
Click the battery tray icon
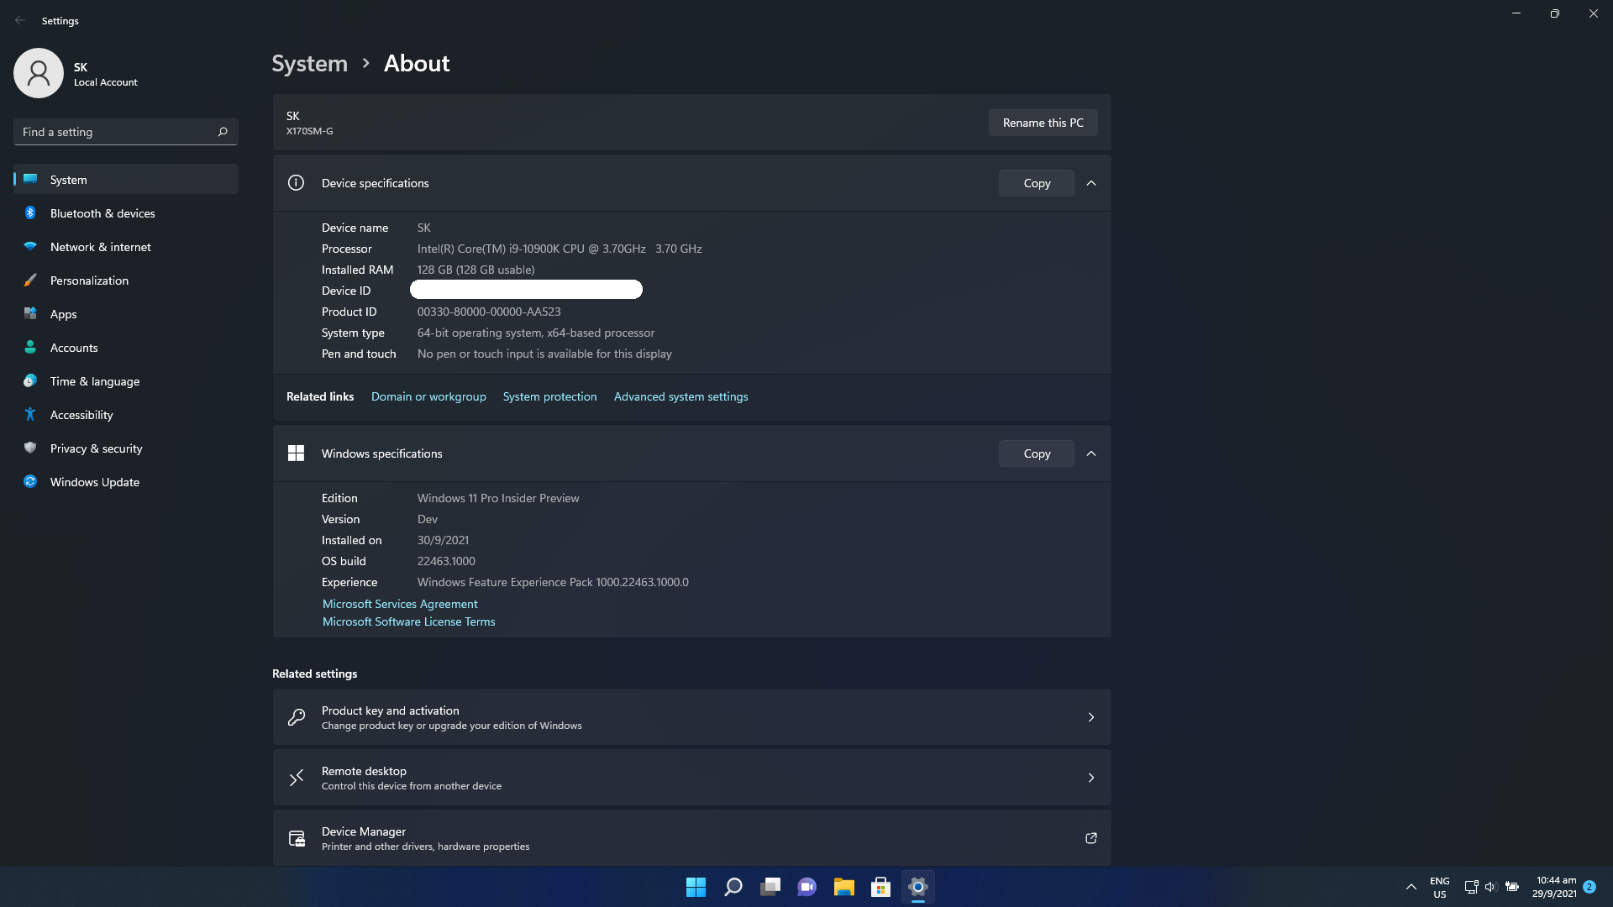(x=1512, y=887)
